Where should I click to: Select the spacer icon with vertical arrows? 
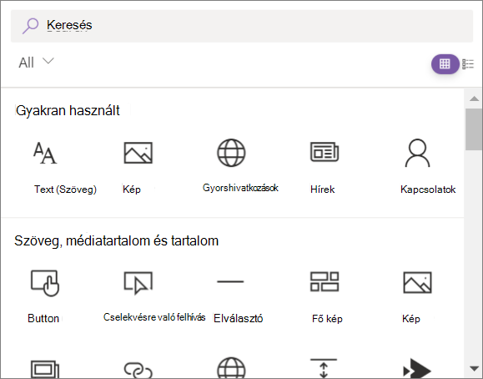tap(324, 368)
